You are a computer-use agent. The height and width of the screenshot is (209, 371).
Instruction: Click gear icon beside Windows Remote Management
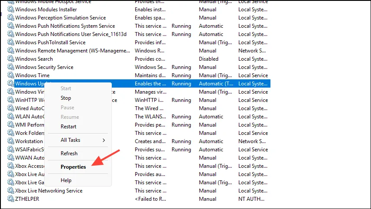[11, 51]
